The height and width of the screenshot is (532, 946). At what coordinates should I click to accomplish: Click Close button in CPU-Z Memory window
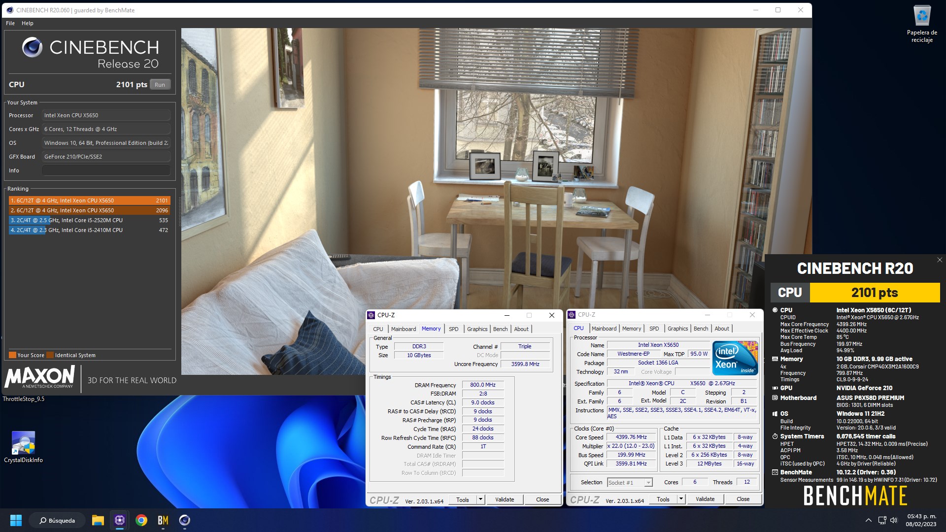pyautogui.click(x=542, y=499)
